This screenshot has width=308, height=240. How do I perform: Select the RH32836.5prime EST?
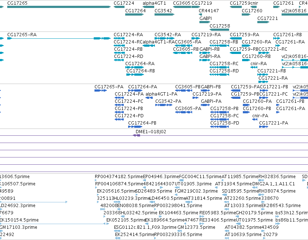click(x=261, y=180)
